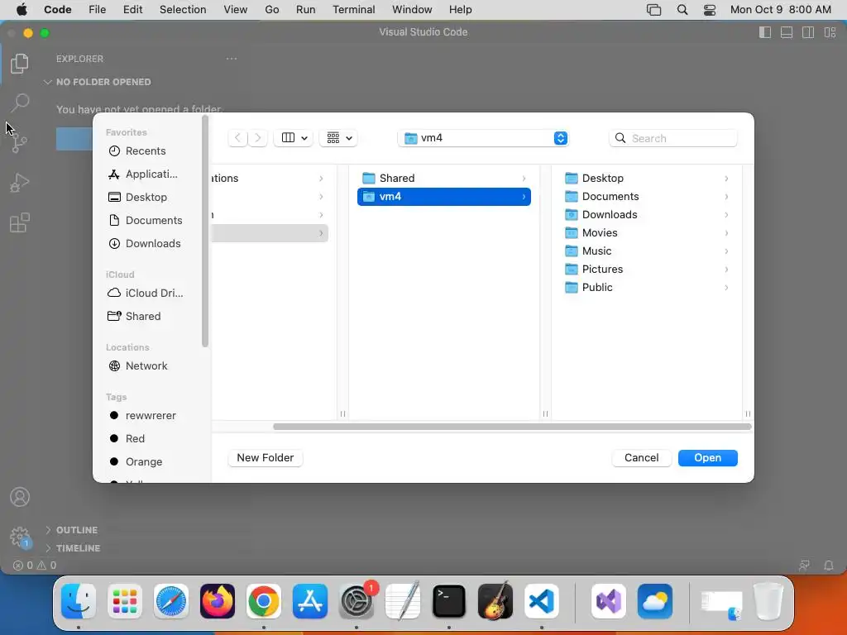The image size is (847, 635).
Task: Click the dialog sidebar vertical scrollbar
Action: point(205,232)
